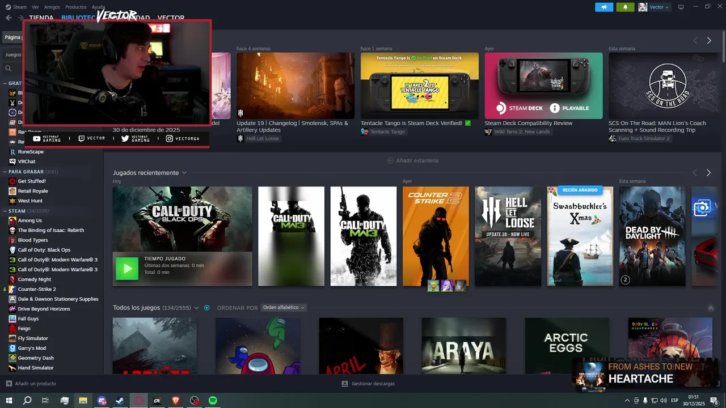Viewport: 726px width, 408px height.
Task: Click the VRChat icon in game list
Action: click(12, 161)
